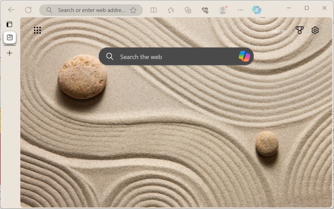The height and width of the screenshot is (209, 334).
Task: Minimize the browser window
Action: 289,8
